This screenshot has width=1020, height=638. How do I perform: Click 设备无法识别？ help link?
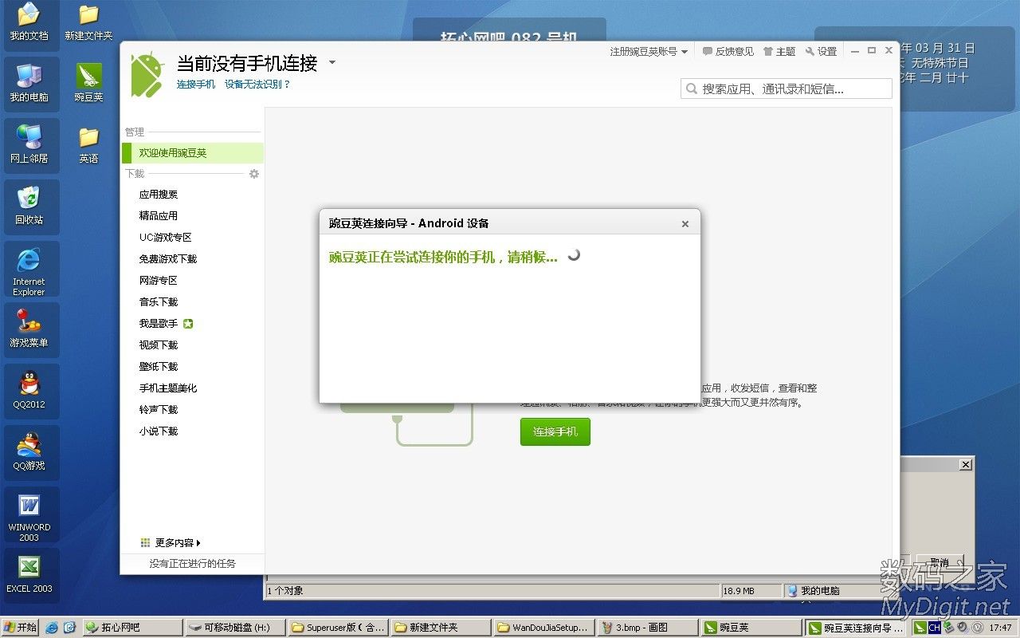[x=257, y=84]
